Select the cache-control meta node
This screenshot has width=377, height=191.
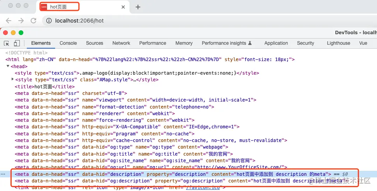(x=151, y=140)
